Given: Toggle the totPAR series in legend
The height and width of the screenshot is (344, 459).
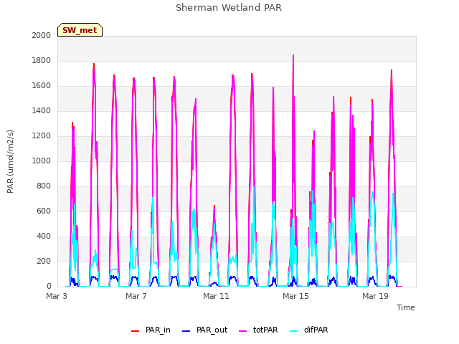Looking at the screenshot, I should (258, 330).
